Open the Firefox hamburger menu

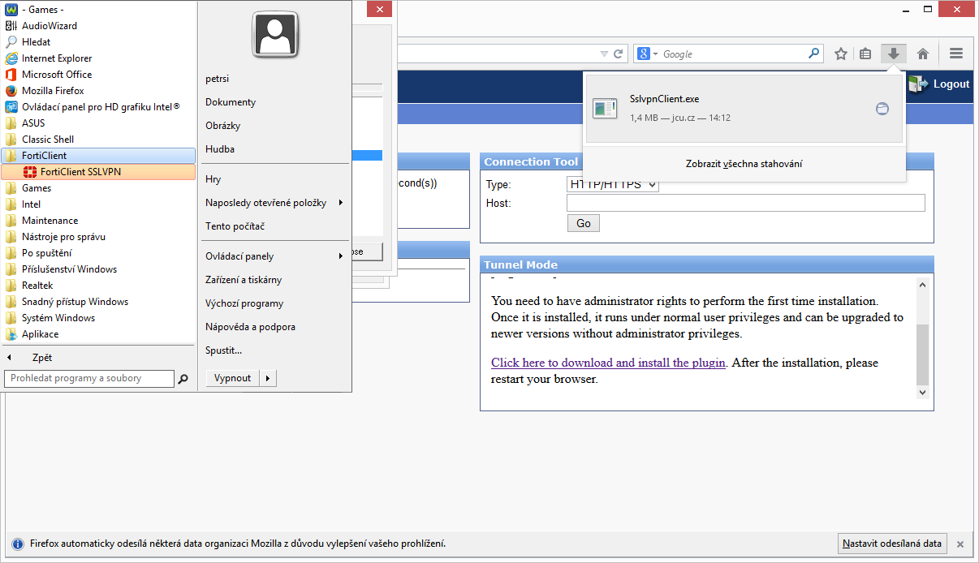pos(955,54)
